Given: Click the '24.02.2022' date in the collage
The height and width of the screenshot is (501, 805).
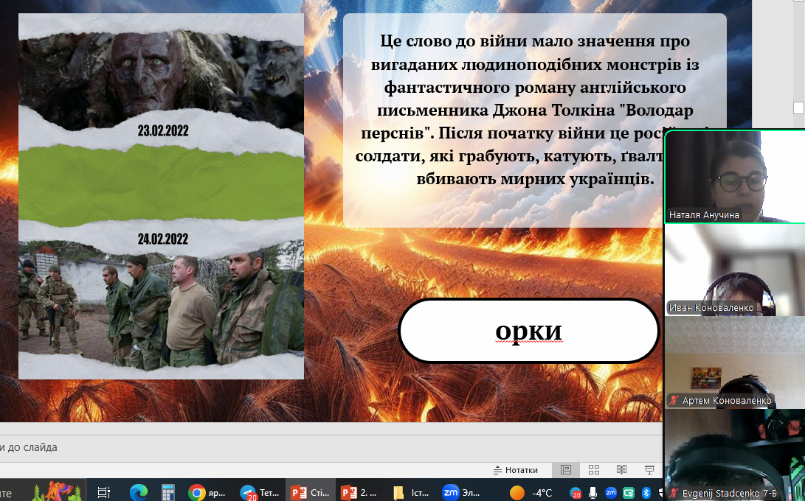Looking at the screenshot, I should [163, 239].
